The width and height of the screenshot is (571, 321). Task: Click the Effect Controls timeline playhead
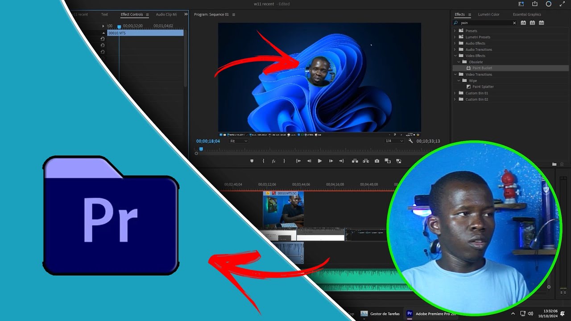[119, 27]
